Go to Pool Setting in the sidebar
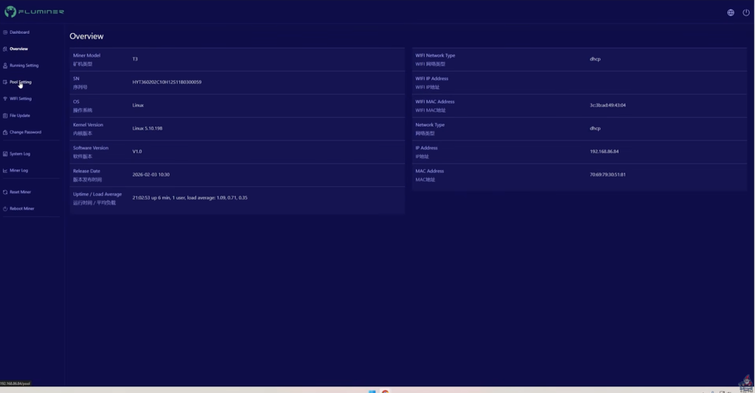The image size is (755, 393). click(21, 82)
